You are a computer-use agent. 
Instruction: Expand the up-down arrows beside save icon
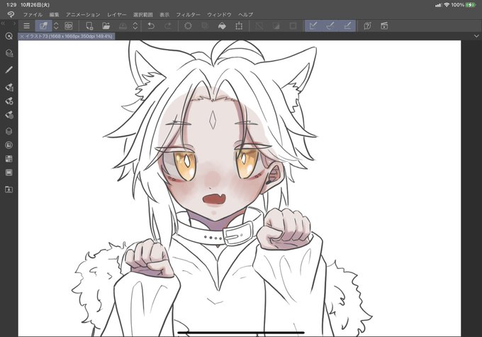[135, 26]
